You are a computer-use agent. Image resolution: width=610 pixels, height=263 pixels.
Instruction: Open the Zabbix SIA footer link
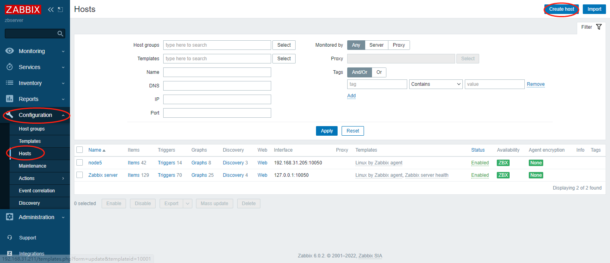[x=370, y=256]
